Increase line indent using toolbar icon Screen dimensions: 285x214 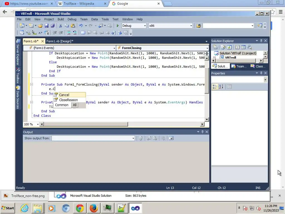point(61,33)
